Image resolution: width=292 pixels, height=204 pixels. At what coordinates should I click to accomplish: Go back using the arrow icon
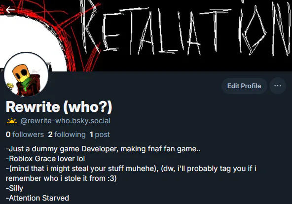tap(10, 10)
